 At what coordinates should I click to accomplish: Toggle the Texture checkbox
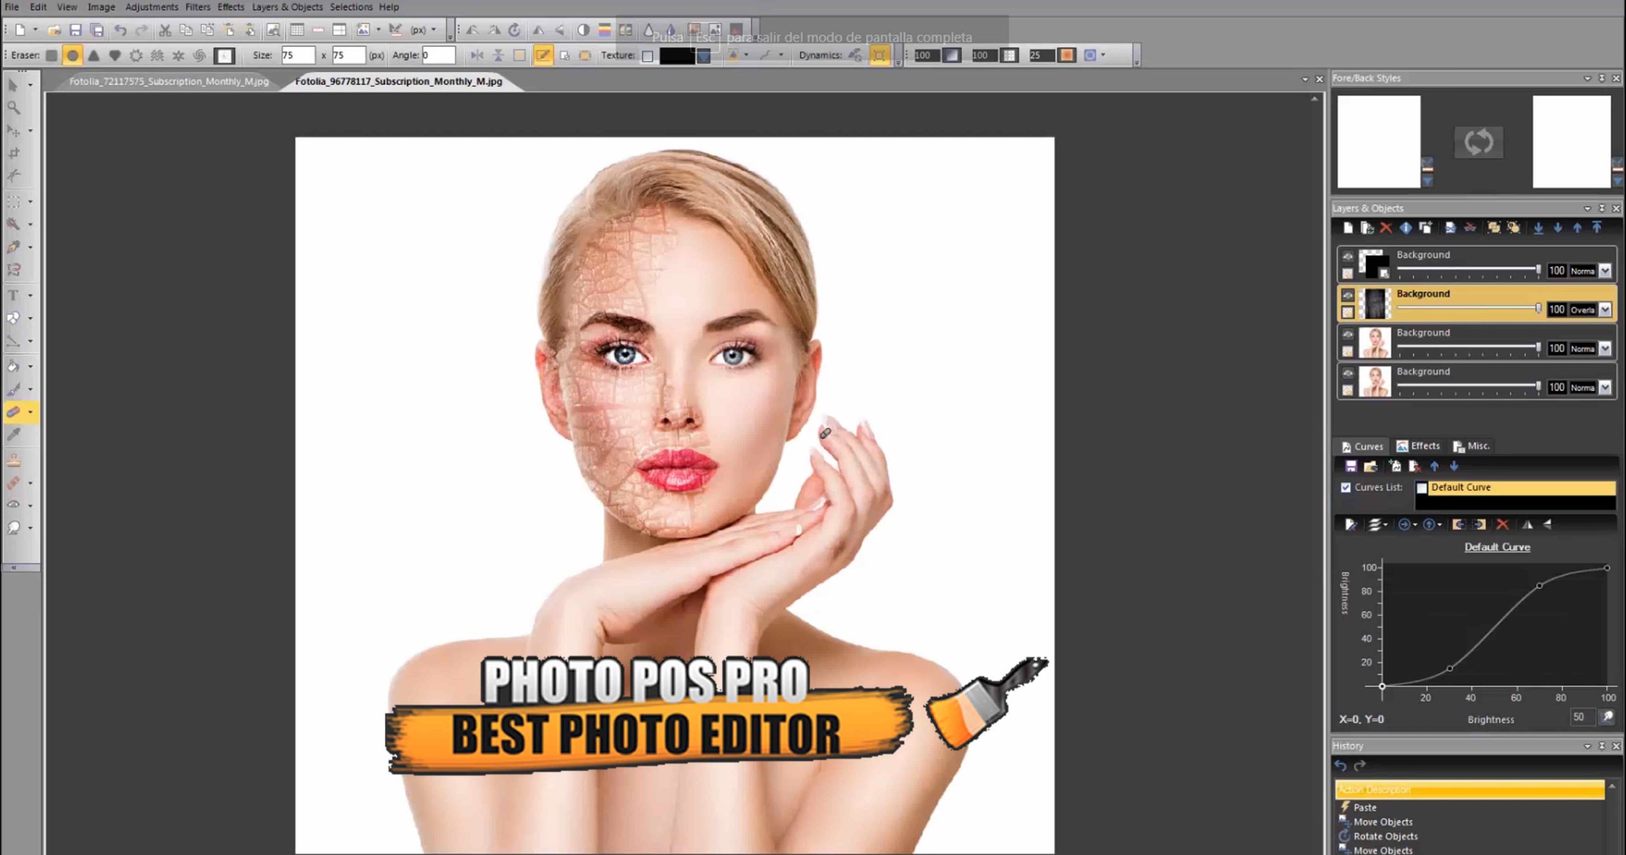tap(647, 56)
